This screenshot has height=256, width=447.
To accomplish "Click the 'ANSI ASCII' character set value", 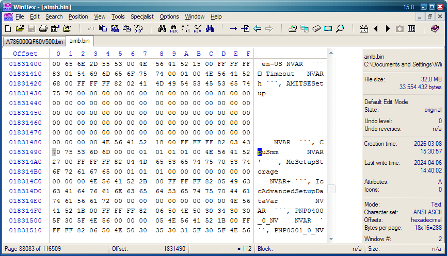I will 427,212.
